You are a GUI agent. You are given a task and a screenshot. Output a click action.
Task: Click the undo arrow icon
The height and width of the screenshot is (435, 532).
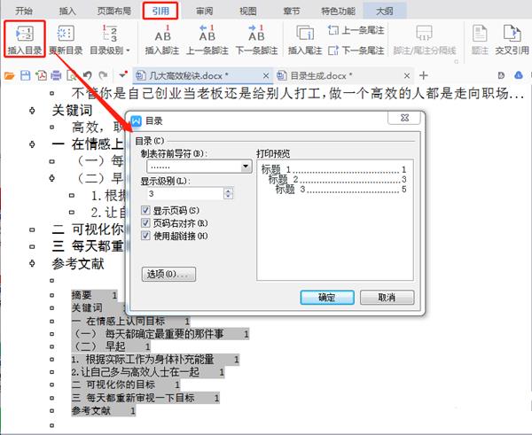tap(88, 75)
